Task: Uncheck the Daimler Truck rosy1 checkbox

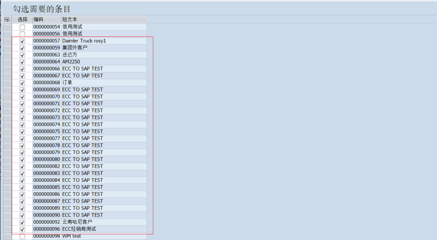Action: point(22,41)
